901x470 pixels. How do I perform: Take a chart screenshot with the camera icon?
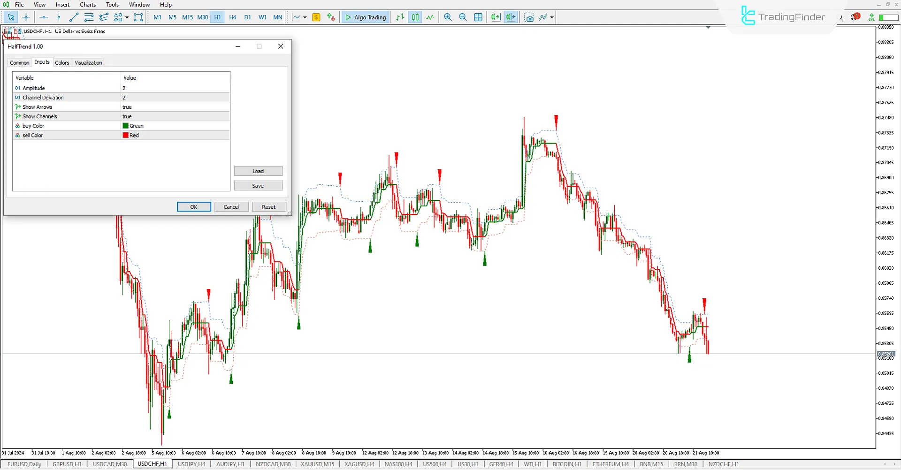point(529,17)
